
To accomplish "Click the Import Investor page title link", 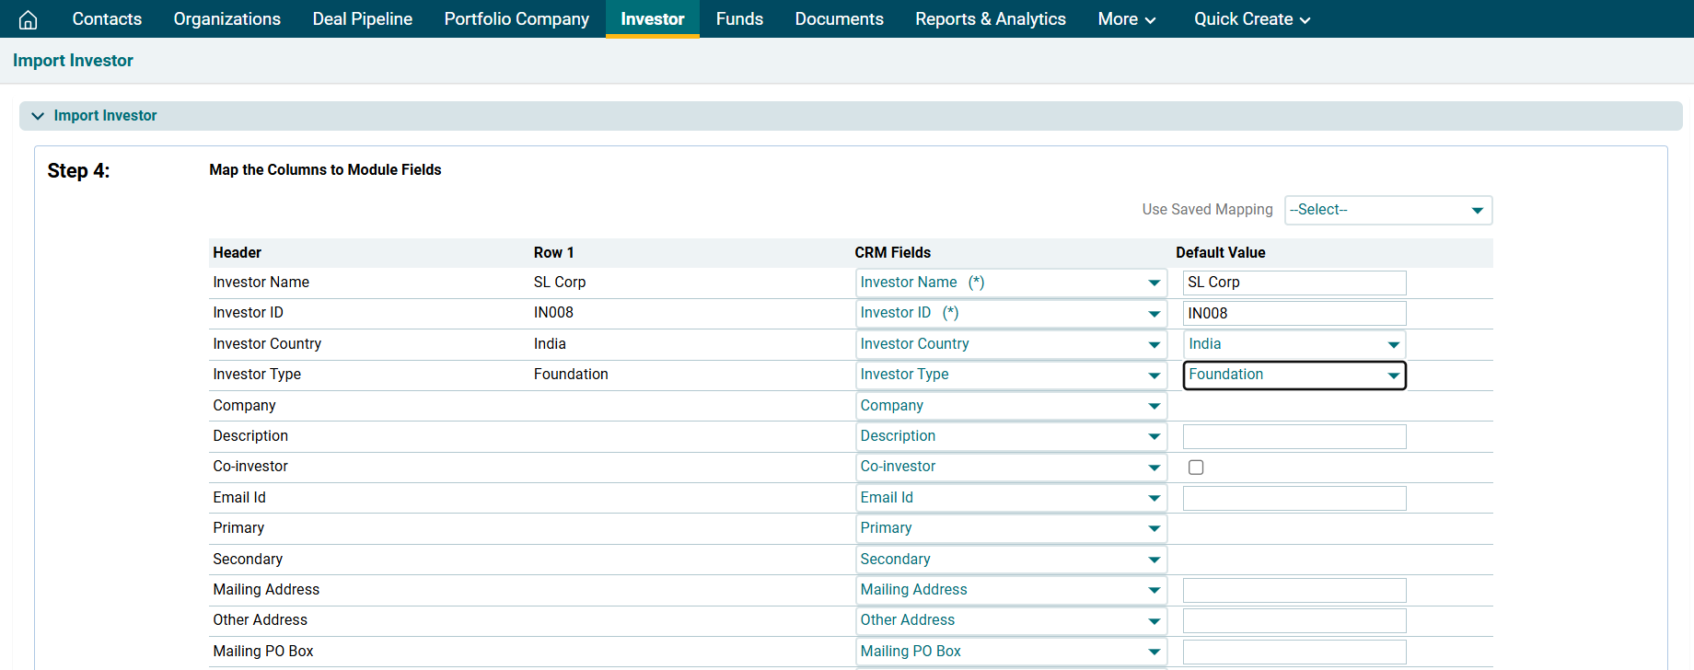I will pyautogui.click(x=73, y=61).
